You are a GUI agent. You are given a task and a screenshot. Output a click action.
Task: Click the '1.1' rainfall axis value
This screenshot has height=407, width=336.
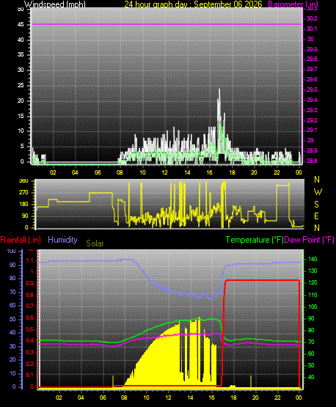coord(30,260)
